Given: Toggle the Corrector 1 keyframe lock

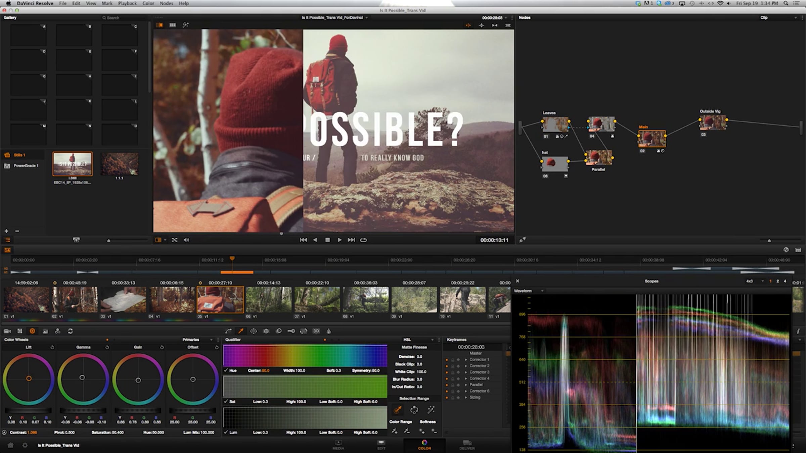Looking at the screenshot, I should (x=453, y=360).
